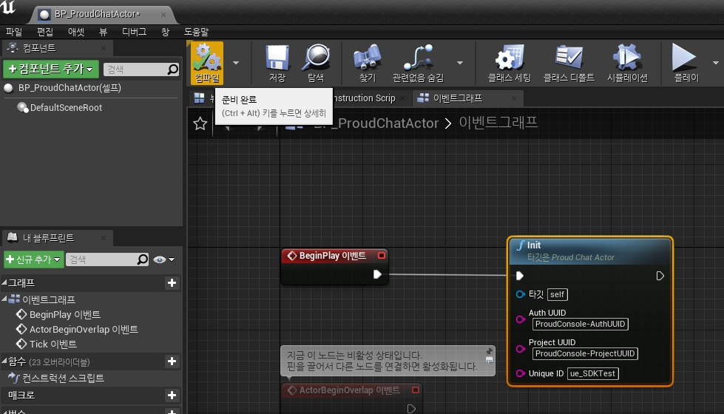Click the 탐색 (Browse) magnifier icon
This screenshot has width=724, height=414.
(x=316, y=58)
